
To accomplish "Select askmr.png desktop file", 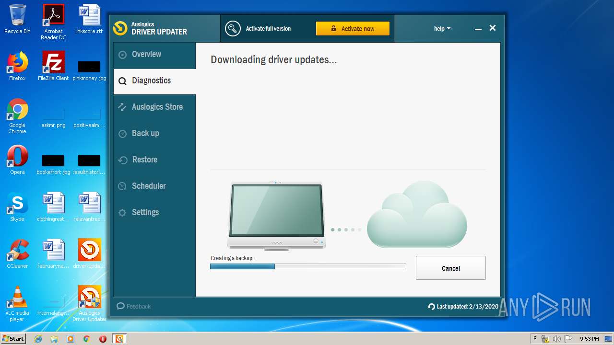I will pyautogui.click(x=53, y=118).
